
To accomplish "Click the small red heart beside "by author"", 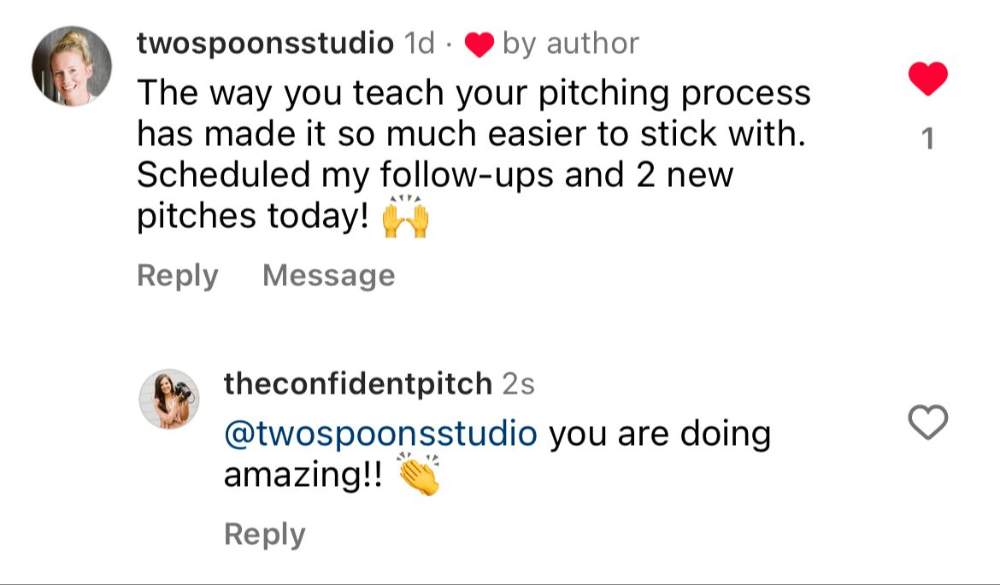I will pos(479,45).
